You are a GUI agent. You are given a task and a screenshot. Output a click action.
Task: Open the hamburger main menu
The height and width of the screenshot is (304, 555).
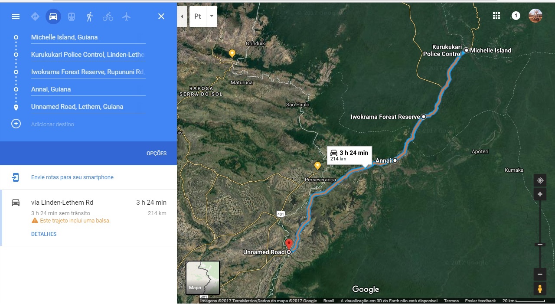click(x=16, y=16)
